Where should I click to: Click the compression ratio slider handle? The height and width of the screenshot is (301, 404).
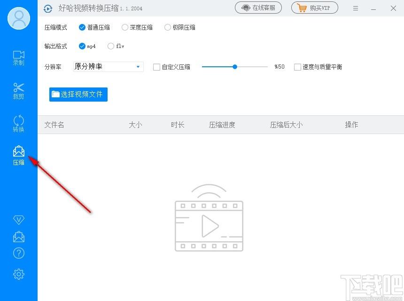click(235, 67)
